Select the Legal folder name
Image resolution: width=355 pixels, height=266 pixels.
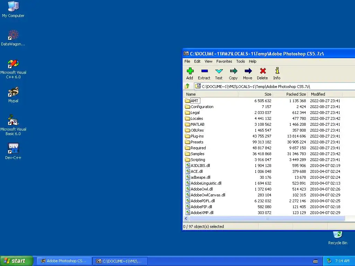195,113
